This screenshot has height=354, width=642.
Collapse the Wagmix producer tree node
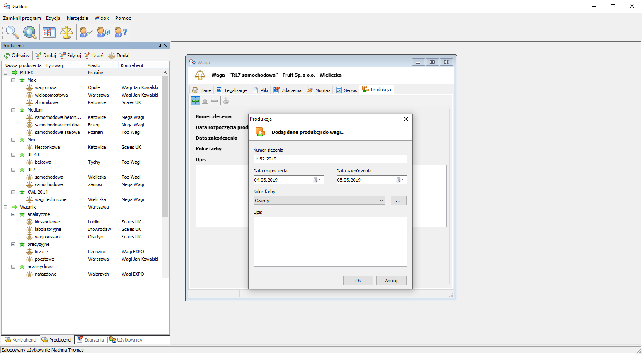click(6, 207)
